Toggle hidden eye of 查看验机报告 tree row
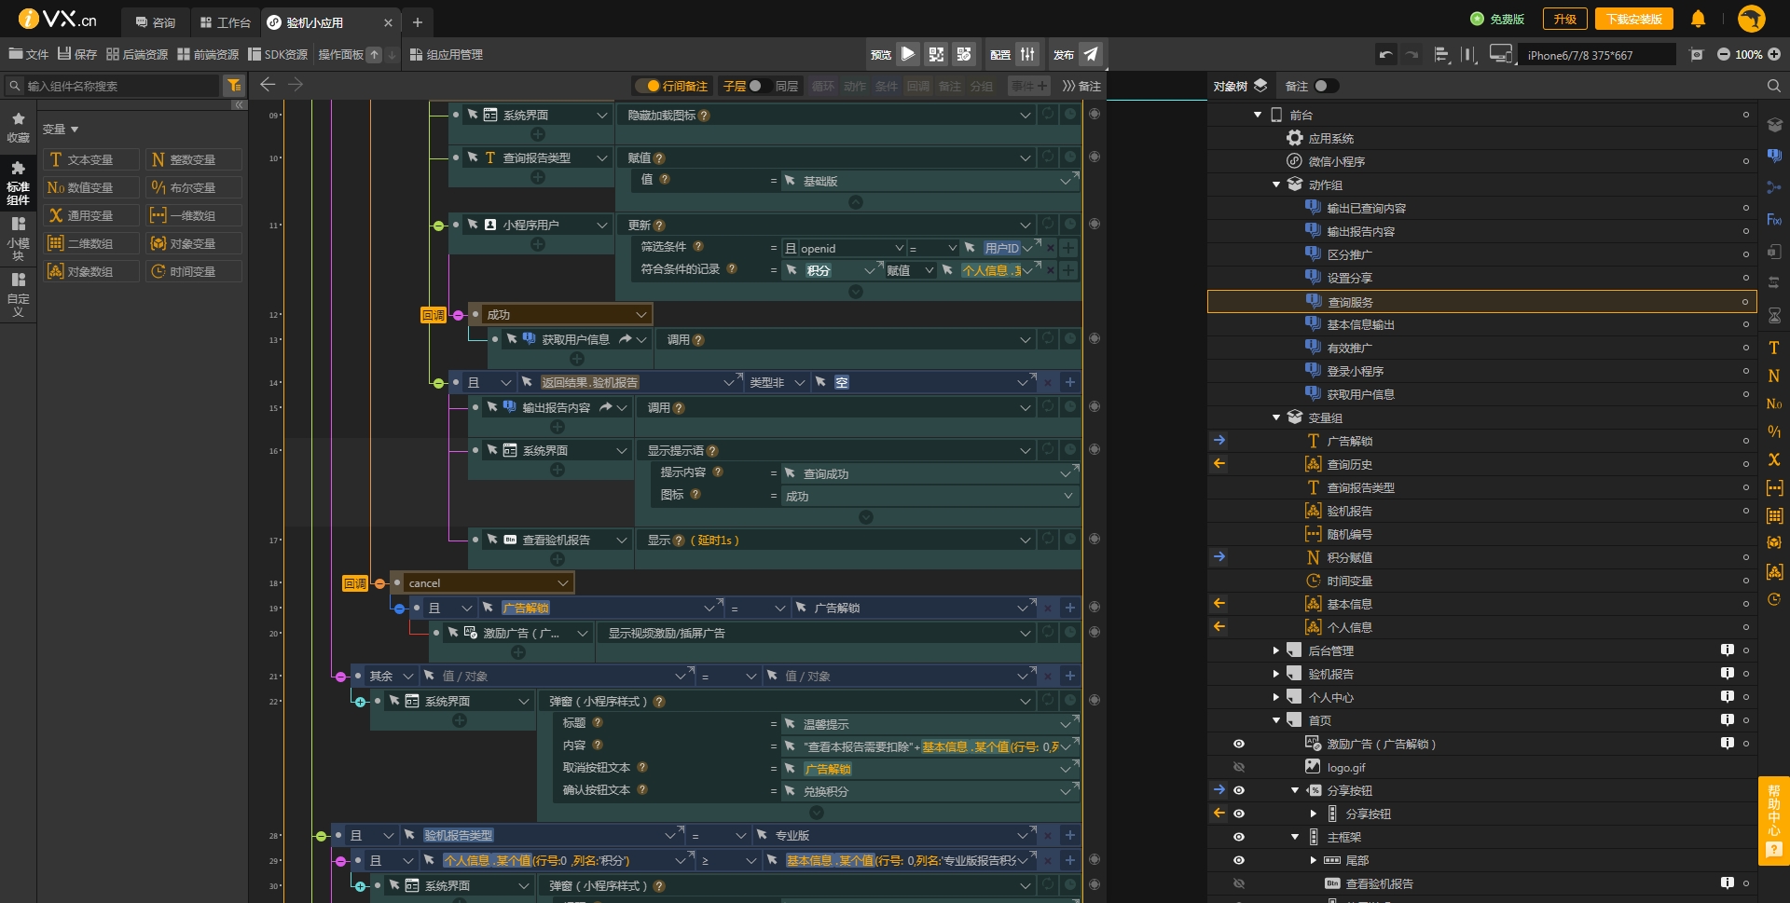The width and height of the screenshot is (1790, 903). pos(1239,883)
